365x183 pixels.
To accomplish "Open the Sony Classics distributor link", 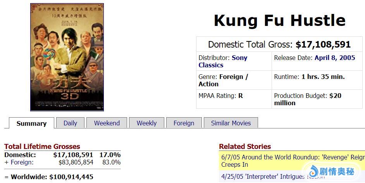I will click(x=223, y=62).
